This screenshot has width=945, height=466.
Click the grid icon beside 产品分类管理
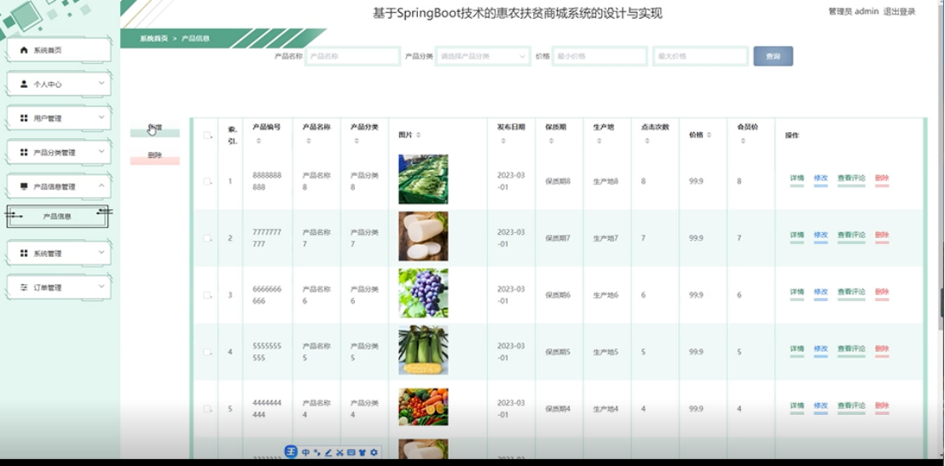24,153
